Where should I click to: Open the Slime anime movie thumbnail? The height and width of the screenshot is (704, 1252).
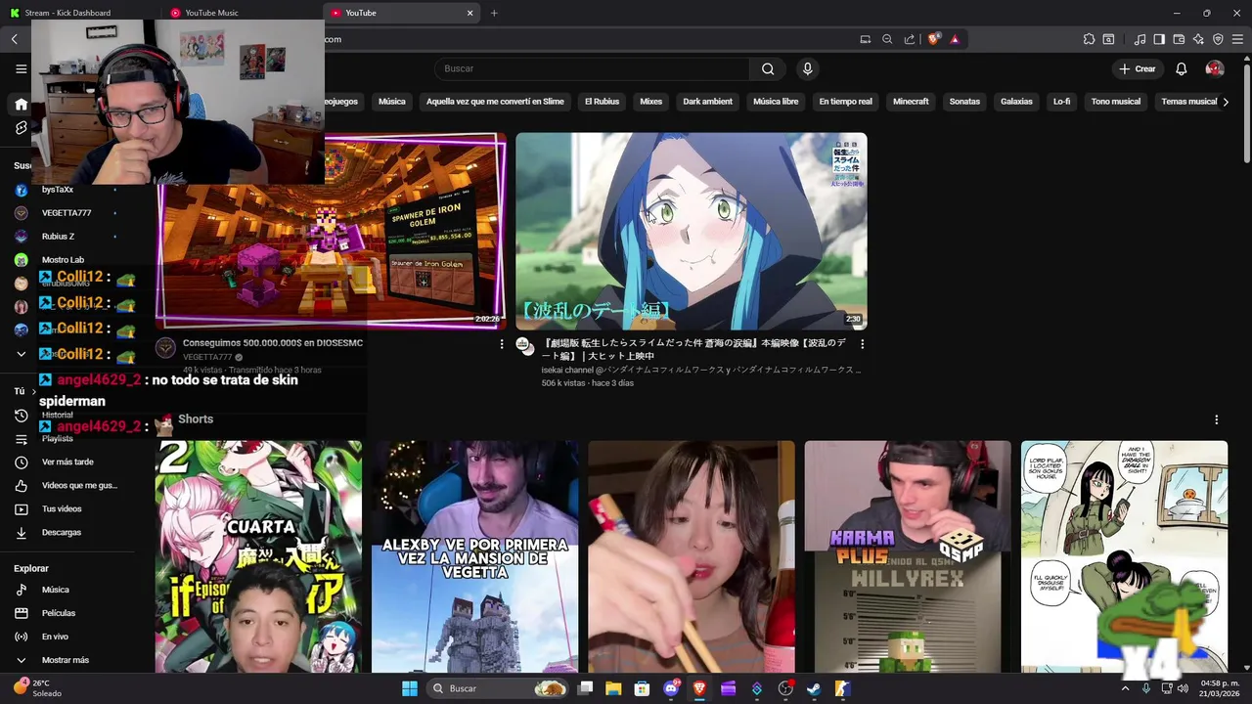tap(691, 232)
